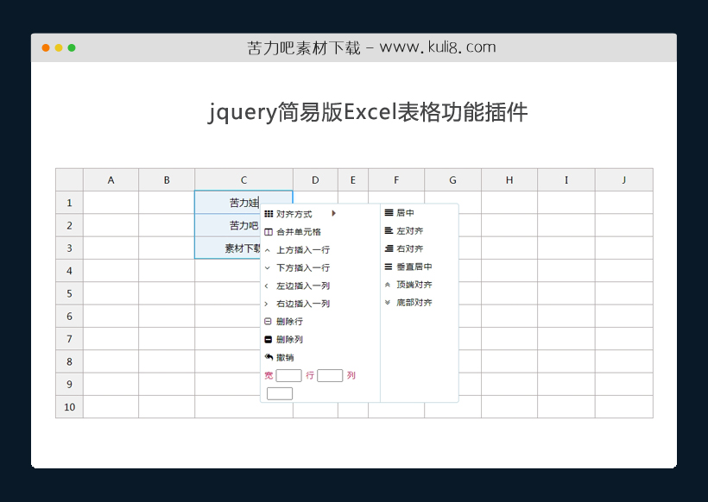The height and width of the screenshot is (502, 708).
Task: Click the width (宽) input field
Action: pos(288,374)
